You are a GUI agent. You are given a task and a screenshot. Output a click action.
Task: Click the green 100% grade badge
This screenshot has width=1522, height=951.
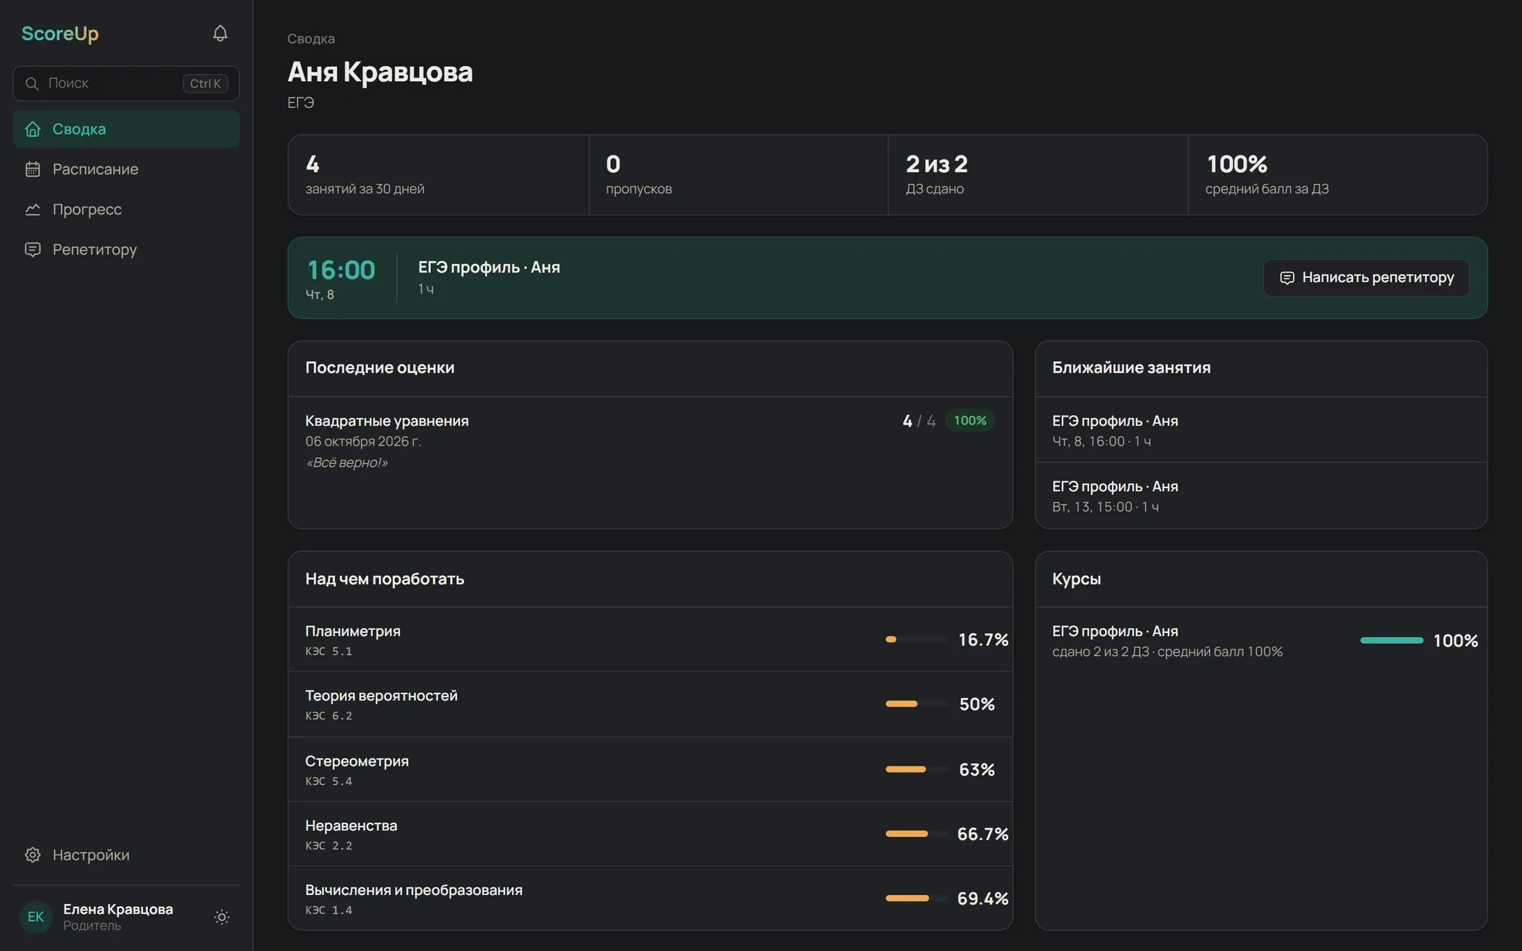point(970,421)
